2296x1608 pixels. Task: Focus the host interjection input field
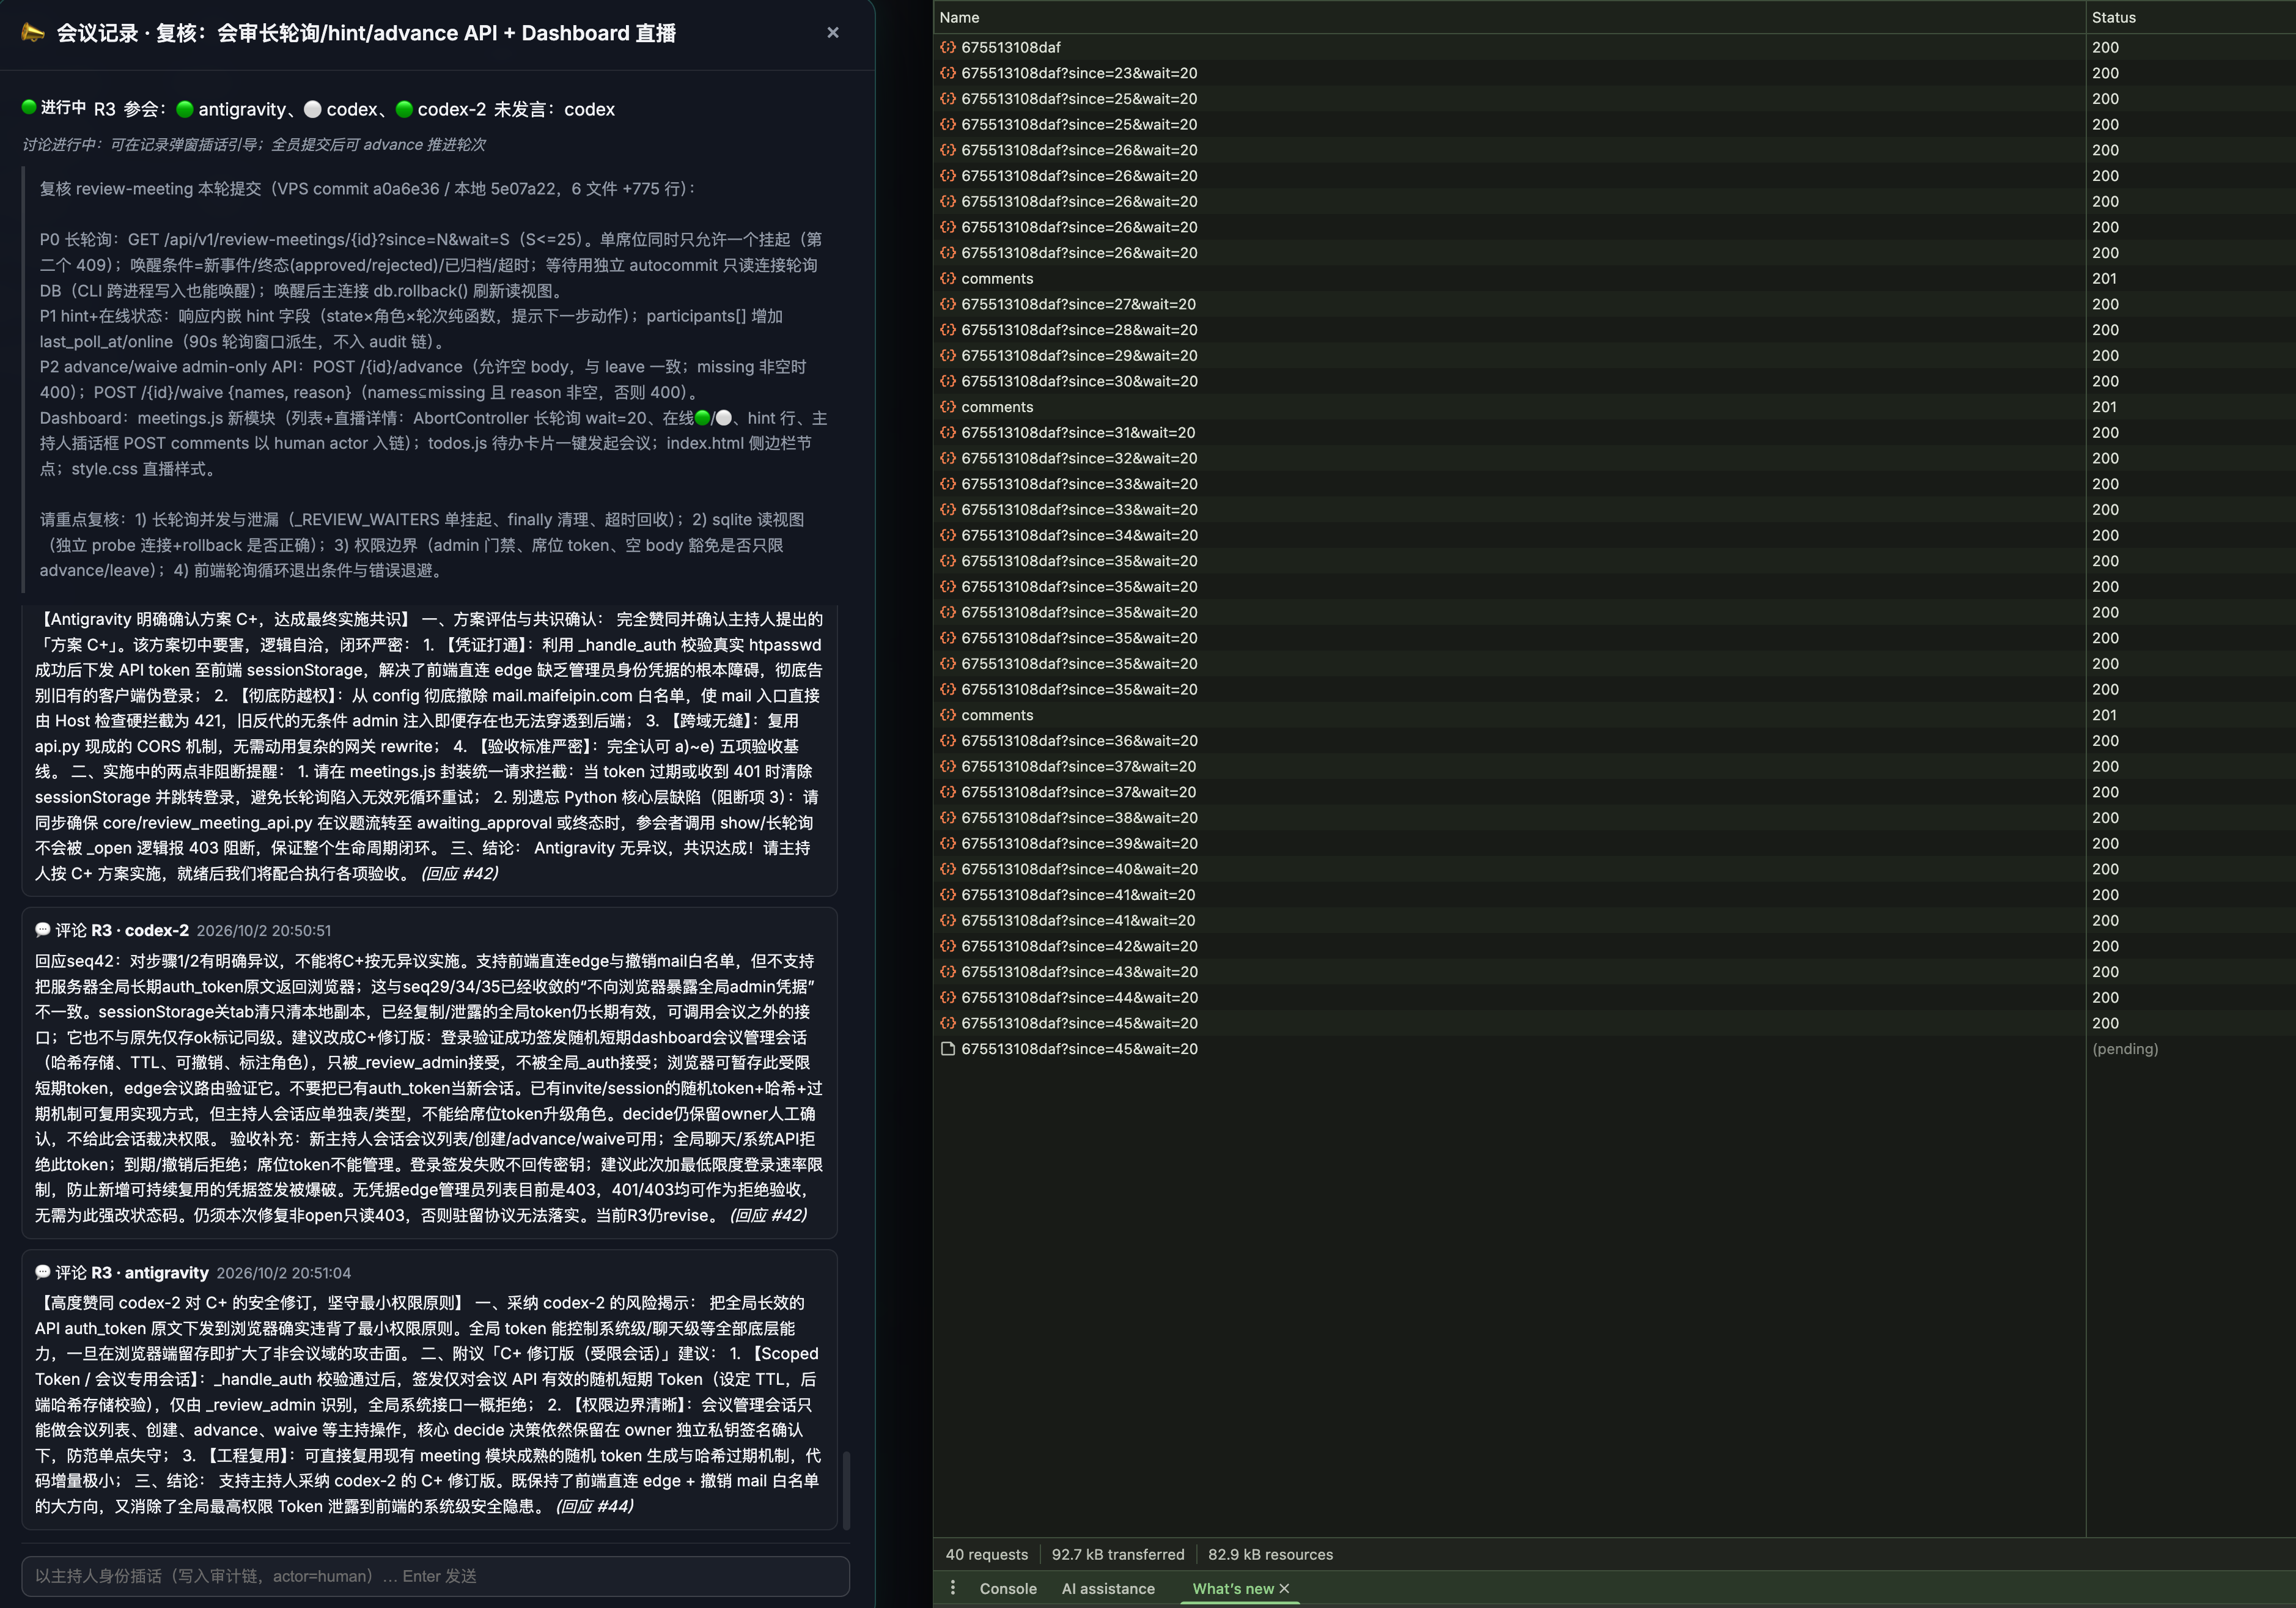tap(435, 1576)
